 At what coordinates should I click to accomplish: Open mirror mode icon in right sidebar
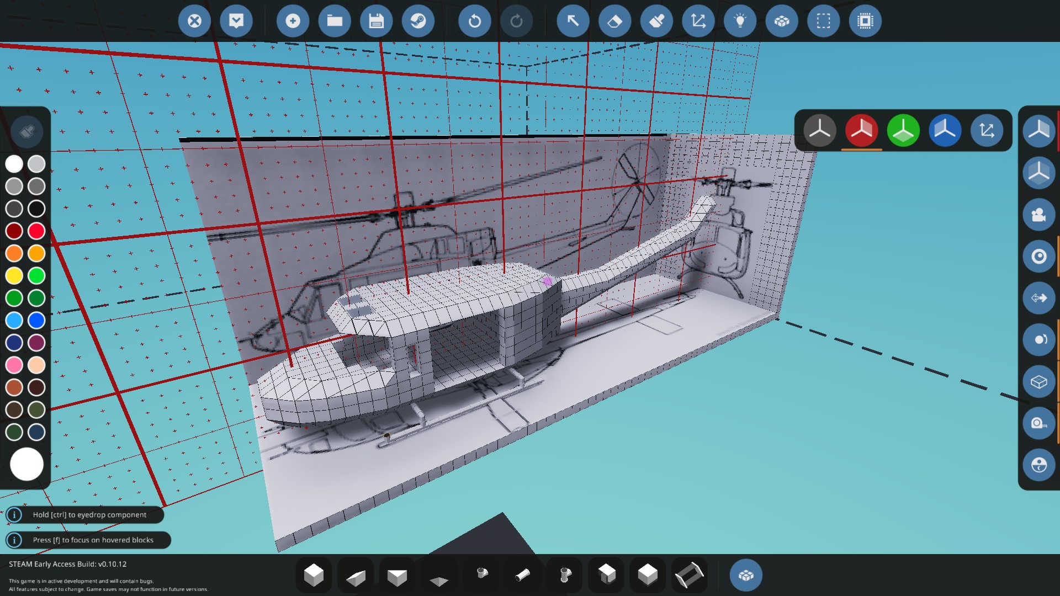[1039, 131]
